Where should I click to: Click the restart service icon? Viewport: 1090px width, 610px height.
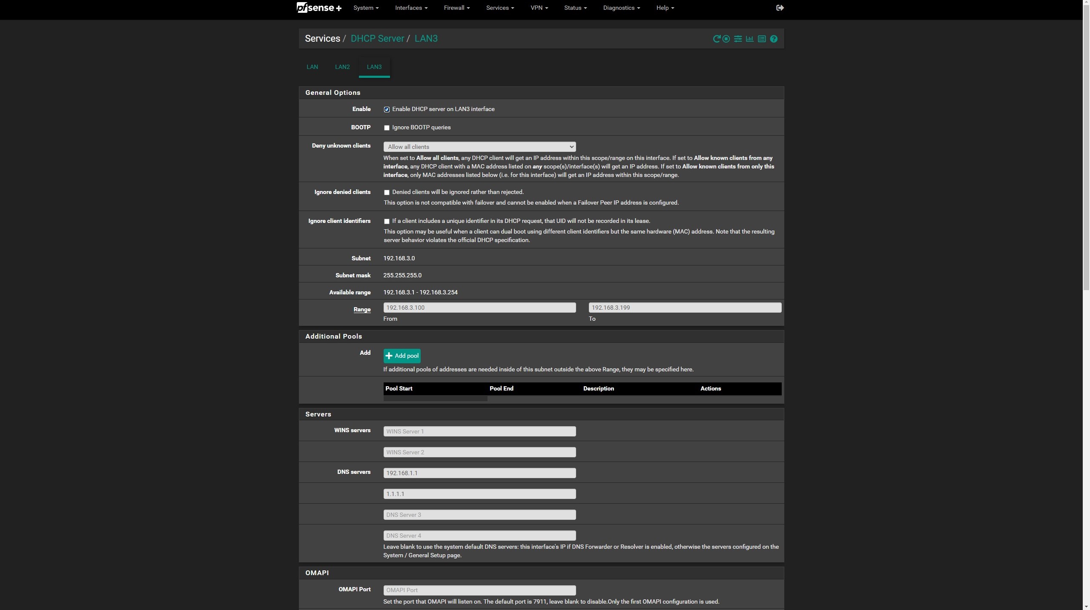pyautogui.click(x=717, y=39)
